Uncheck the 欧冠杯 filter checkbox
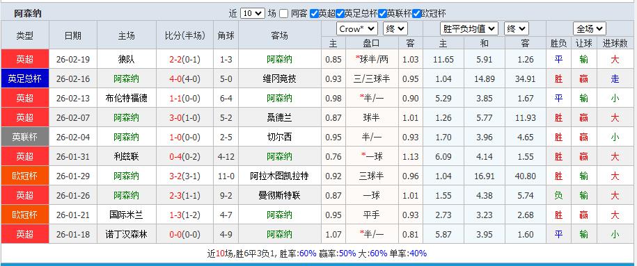The image size is (637, 266). point(416,13)
